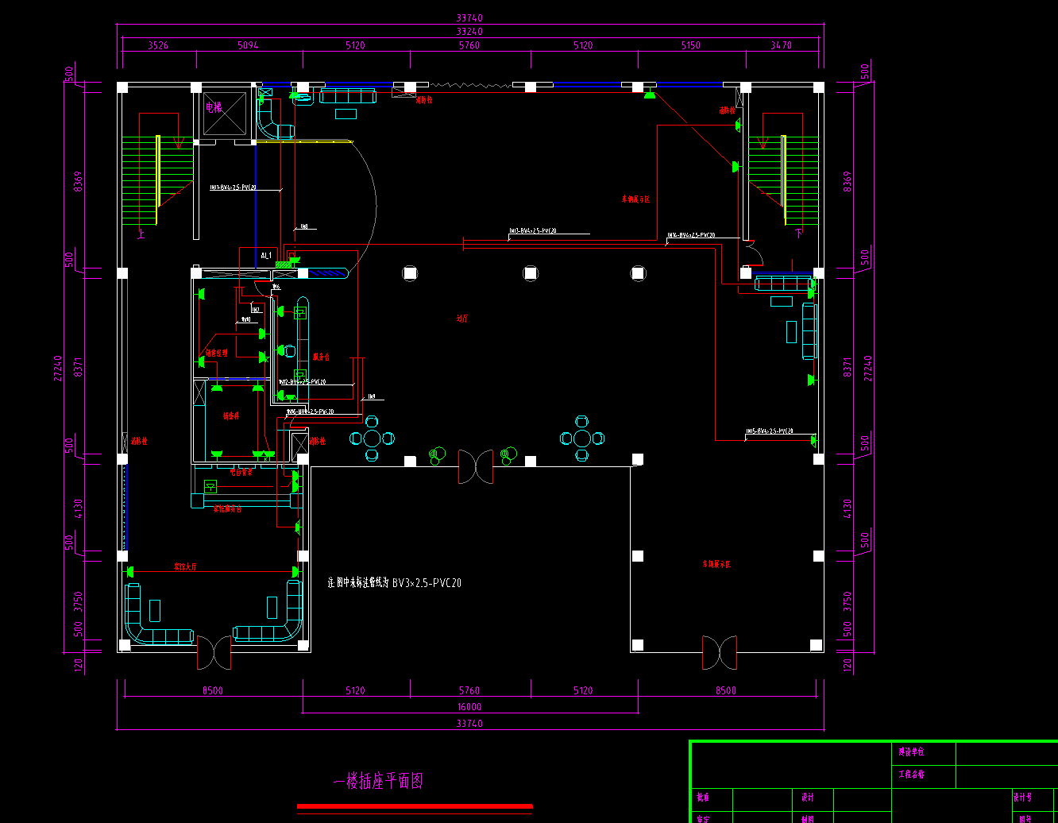Select the 建设单位 title block cell

pos(922,752)
